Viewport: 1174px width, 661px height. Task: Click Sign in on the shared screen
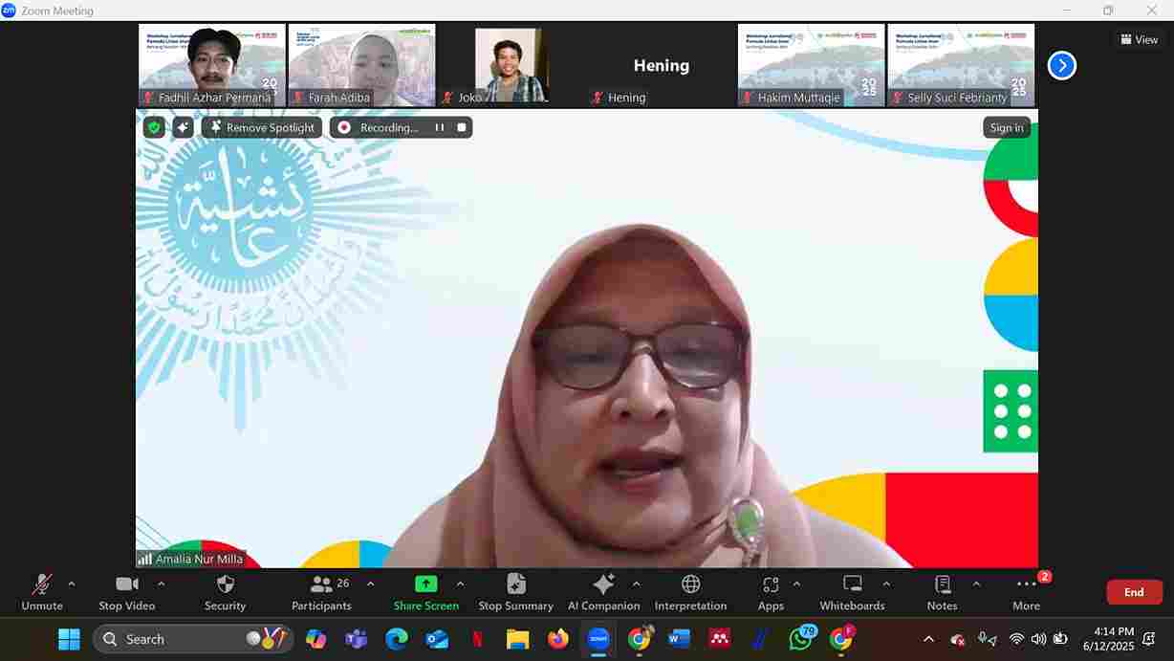(x=1006, y=126)
